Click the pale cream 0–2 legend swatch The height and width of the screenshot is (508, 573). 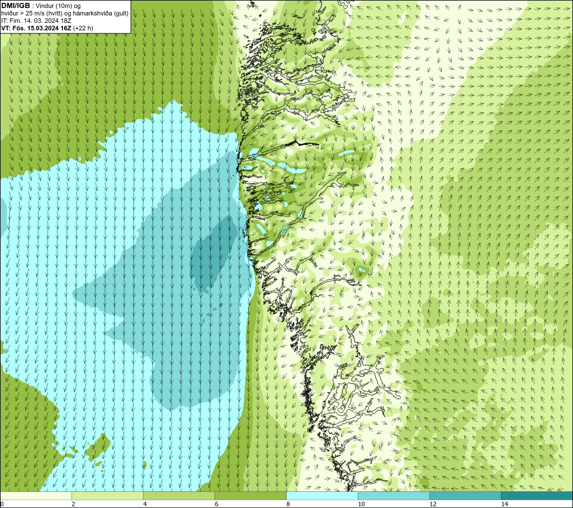click(x=36, y=495)
